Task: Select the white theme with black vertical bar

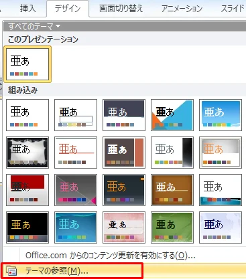Action: point(172,153)
